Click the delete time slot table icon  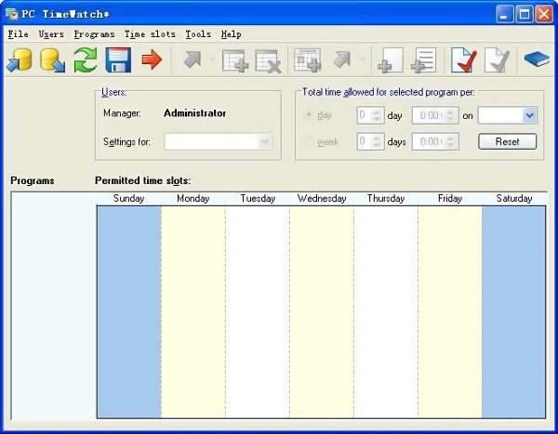pyautogui.click(x=269, y=60)
